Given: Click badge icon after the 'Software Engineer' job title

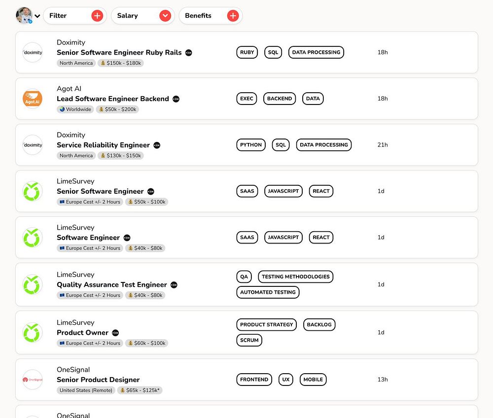Looking at the screenshot, I should [x=127, y=238].
